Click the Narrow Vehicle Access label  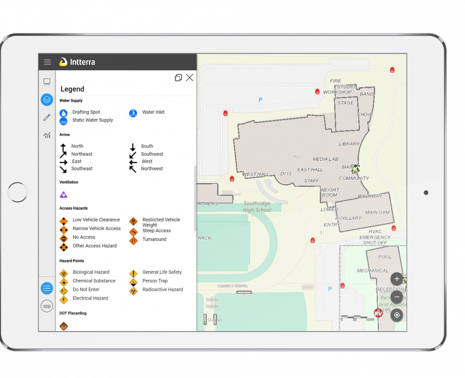pyautogui.click(x=96, y=228)
